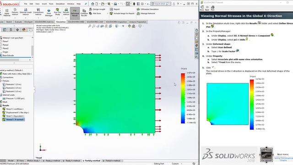The height and width of the screenshot is (165, 293).
Task: Click the Save icon in the title toolbar
Action: tap(109, 4)
